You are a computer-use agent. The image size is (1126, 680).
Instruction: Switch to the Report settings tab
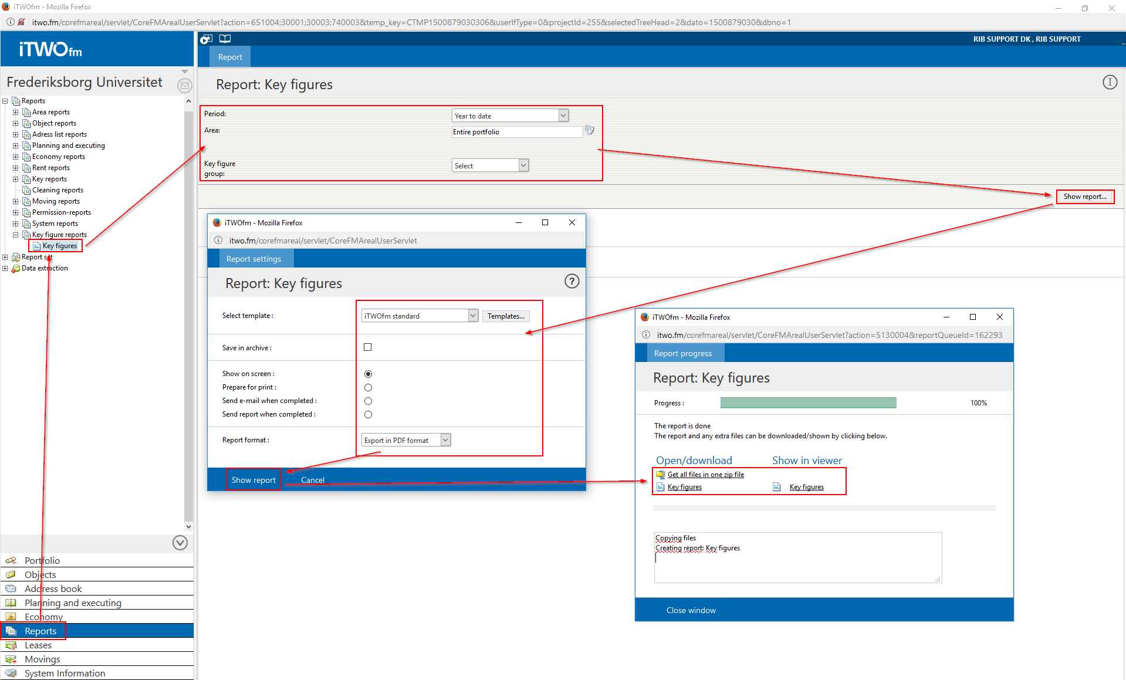(x=253, y=259)
